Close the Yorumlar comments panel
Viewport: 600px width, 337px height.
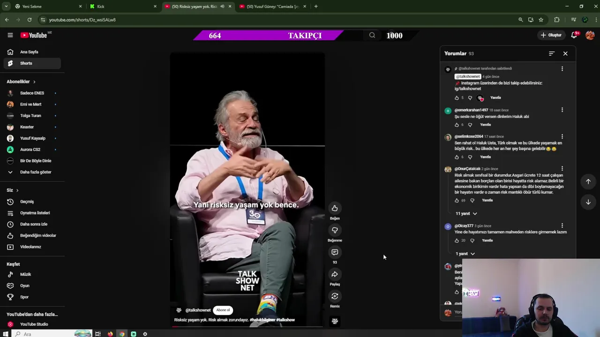[x=565, y=53]
